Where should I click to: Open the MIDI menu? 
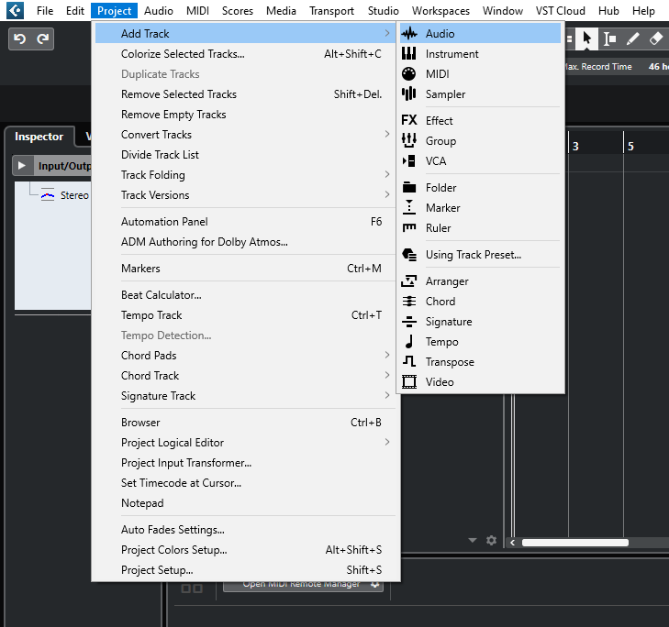[x=197, y=11]
